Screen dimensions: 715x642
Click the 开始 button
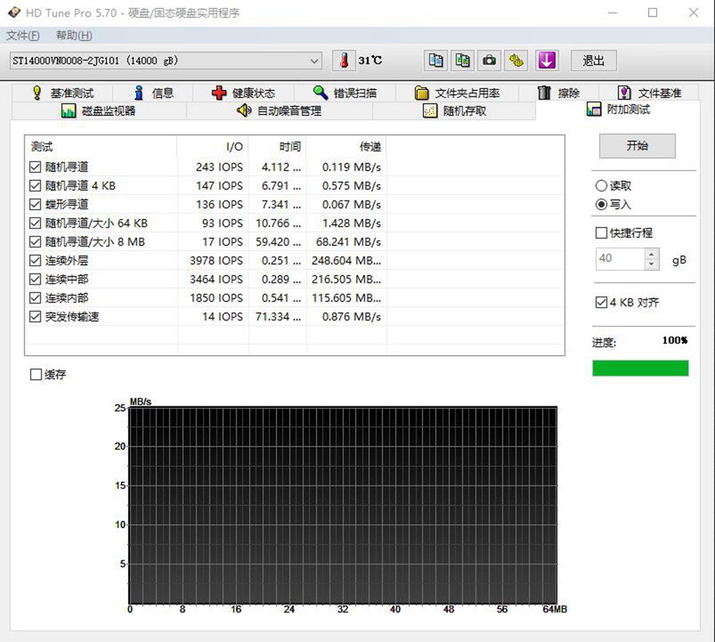click(x=637, y=146)
